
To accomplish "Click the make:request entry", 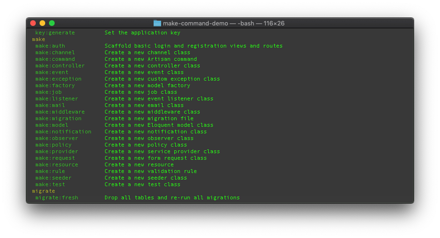I will coord(55,158).
